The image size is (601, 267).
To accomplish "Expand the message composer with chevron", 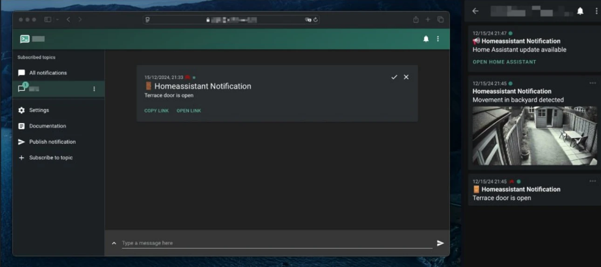I will 114,243.
